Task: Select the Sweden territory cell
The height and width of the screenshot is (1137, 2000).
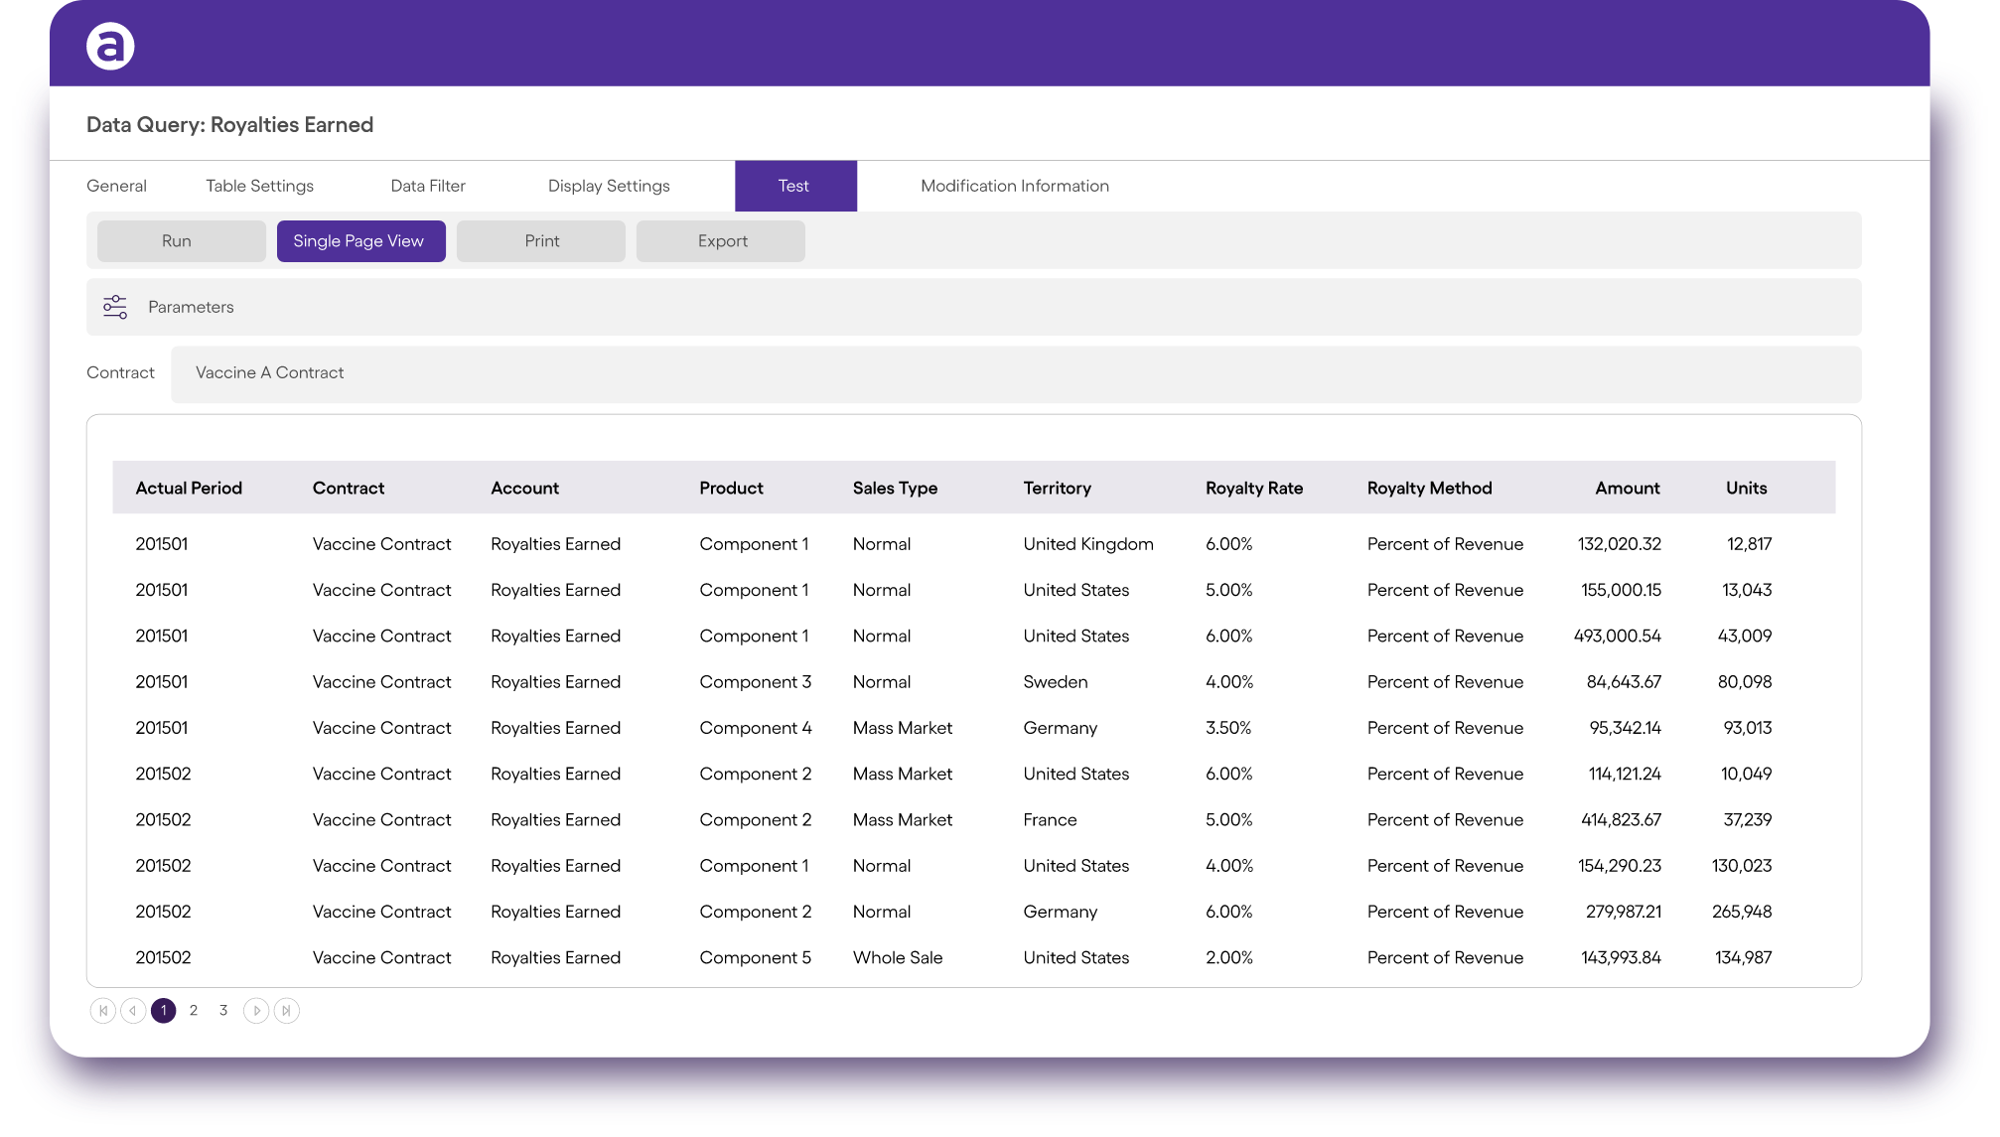Action: (x=1056, y=682)
